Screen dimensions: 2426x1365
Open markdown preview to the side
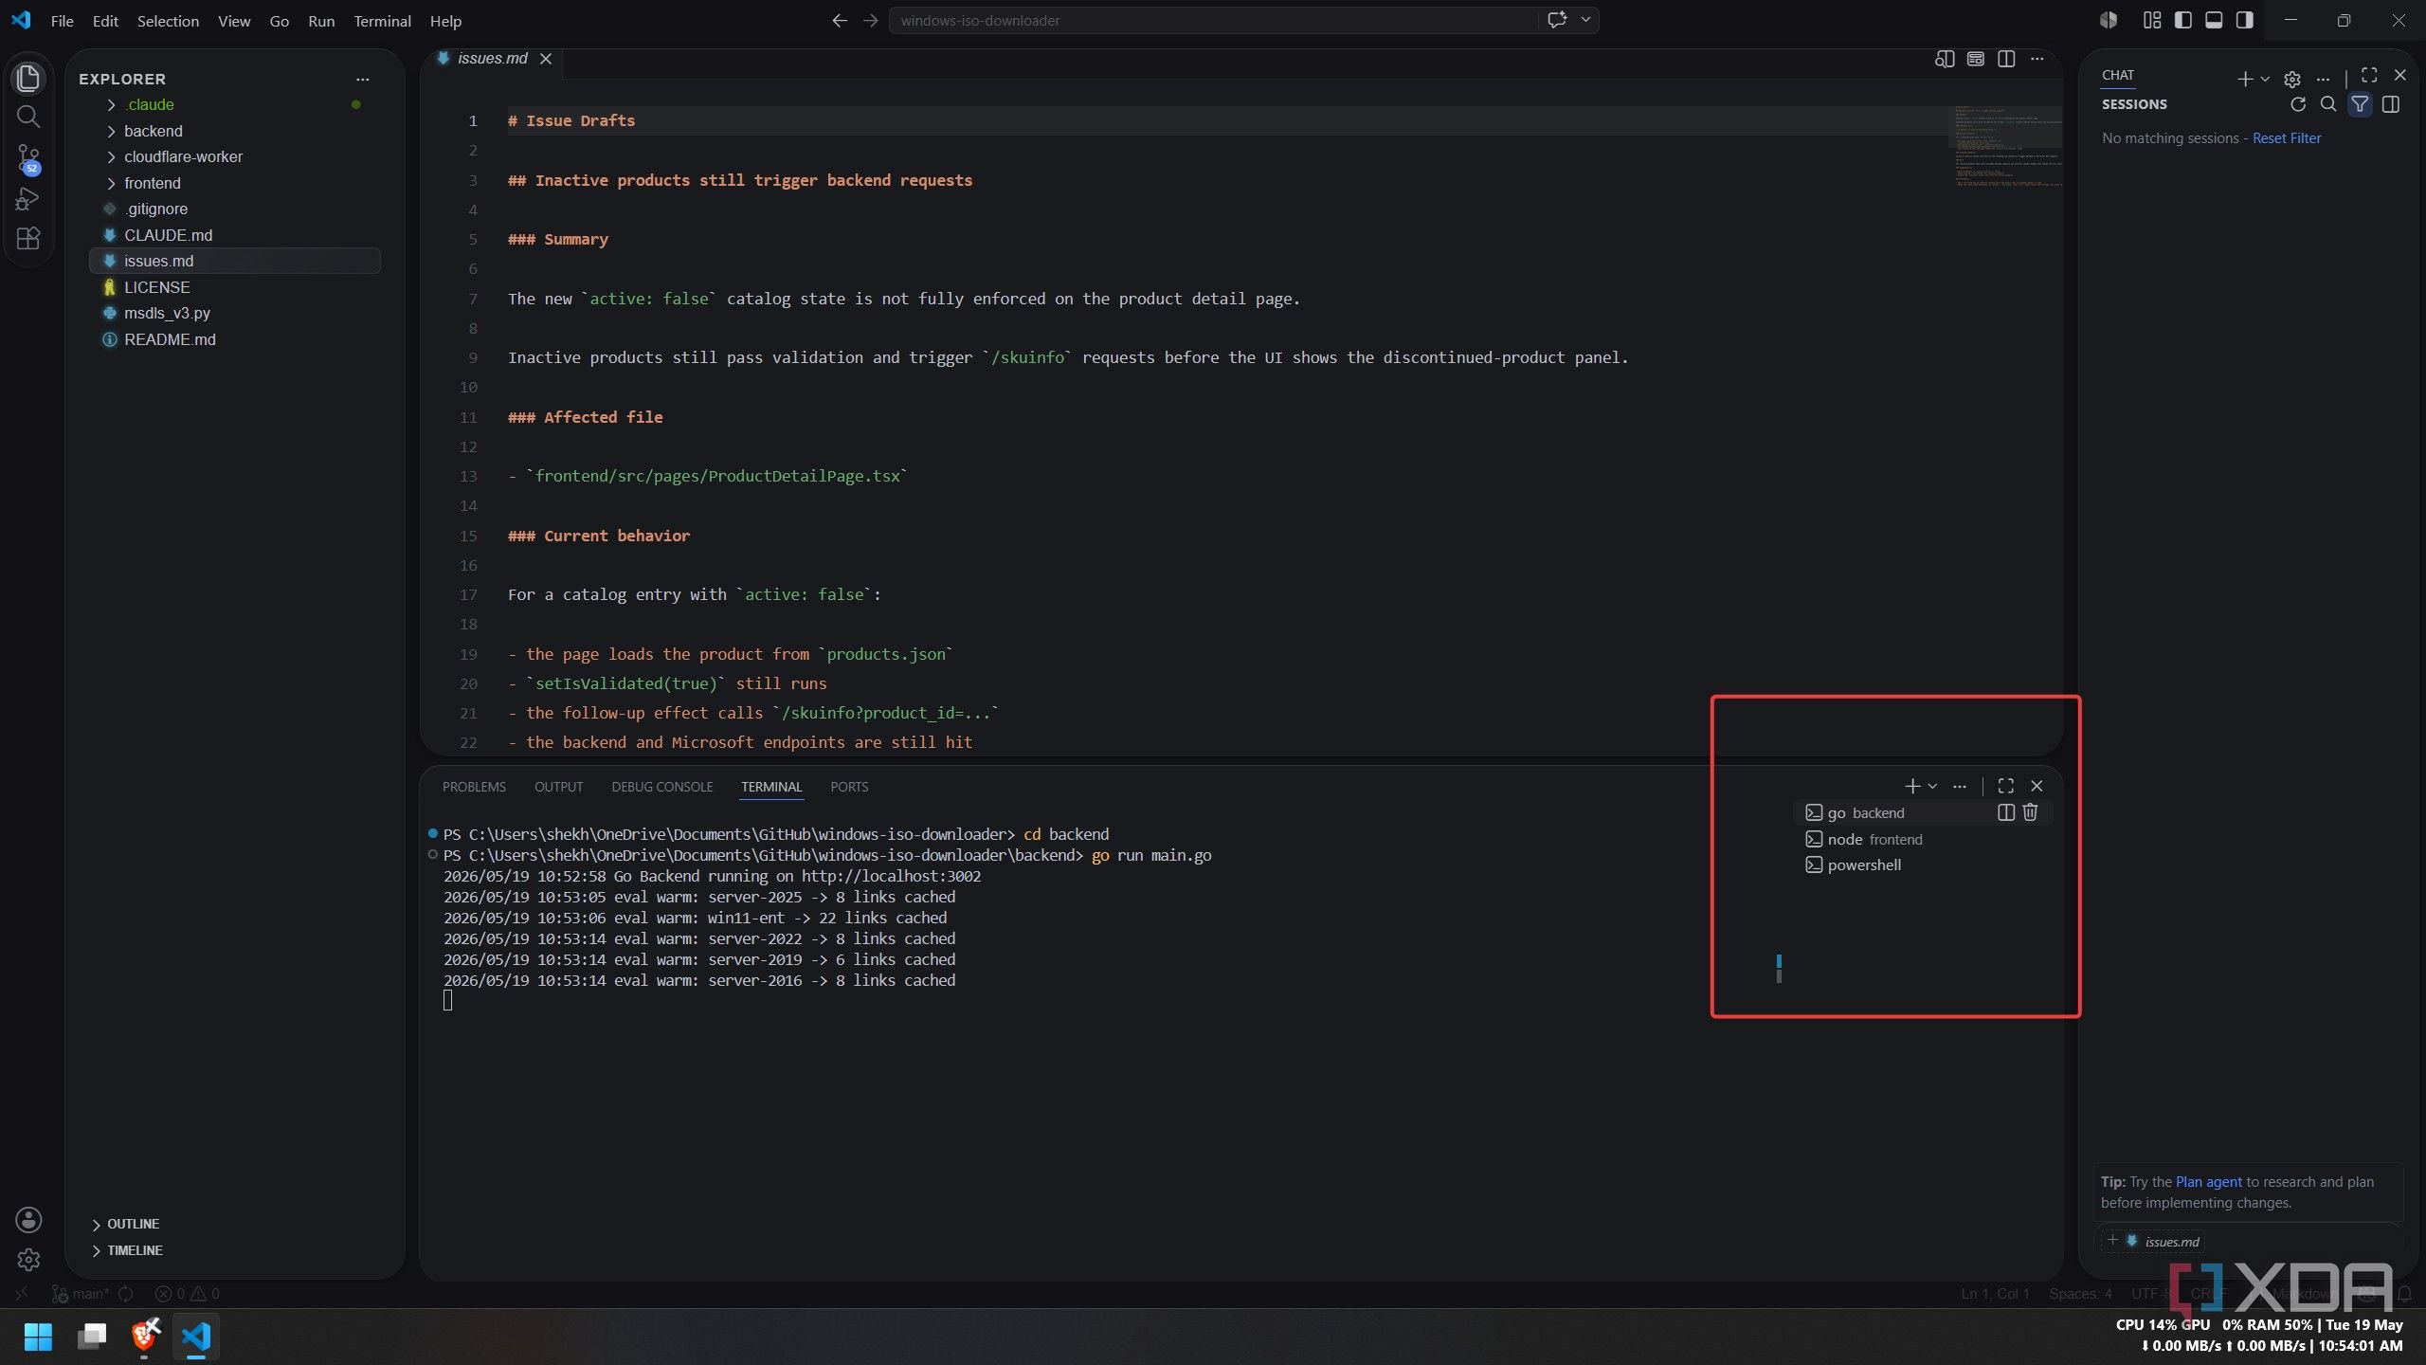tap(1944, 59)
